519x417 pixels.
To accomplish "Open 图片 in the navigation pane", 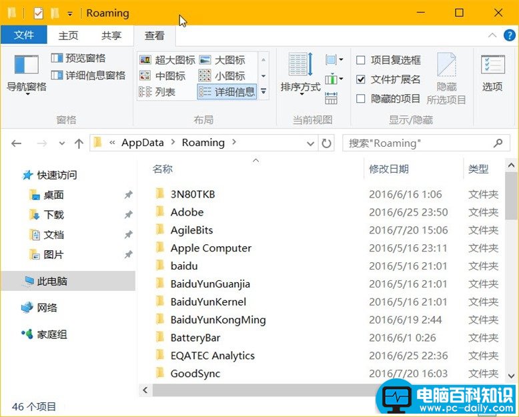I will 46,254.
